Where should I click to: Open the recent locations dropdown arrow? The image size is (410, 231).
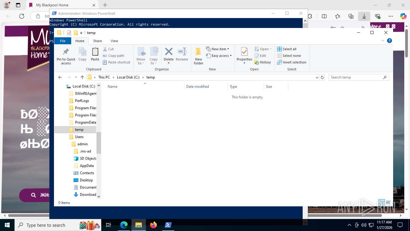(76, 77)
